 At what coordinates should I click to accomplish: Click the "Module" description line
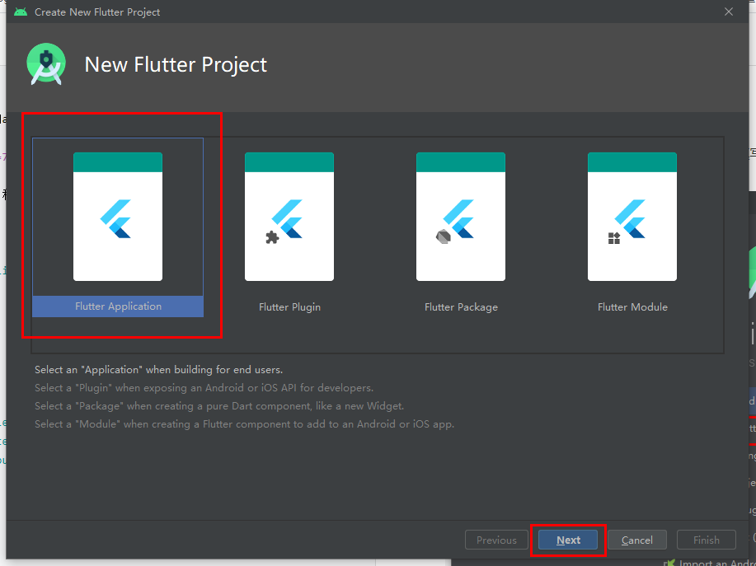pos(245,424)
